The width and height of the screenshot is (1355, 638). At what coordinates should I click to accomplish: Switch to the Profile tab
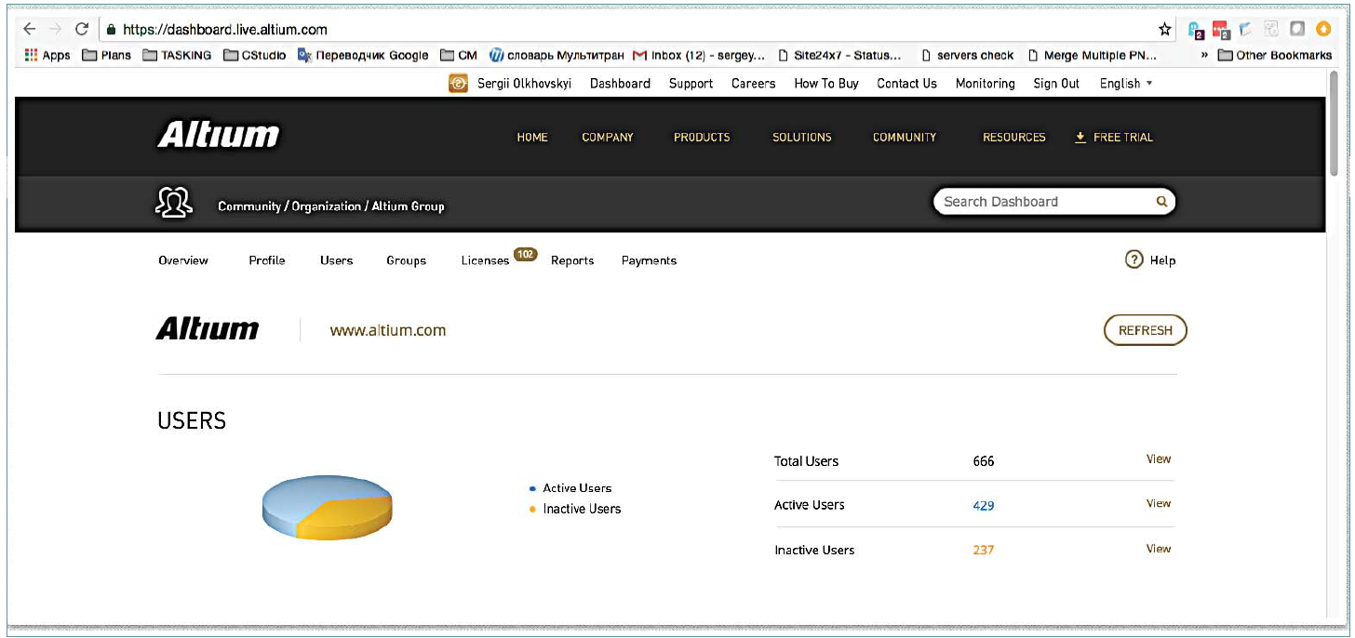267,260
